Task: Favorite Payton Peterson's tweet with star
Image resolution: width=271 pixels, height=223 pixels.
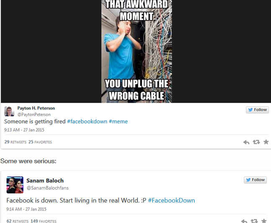Action: [x=266, y=142]
